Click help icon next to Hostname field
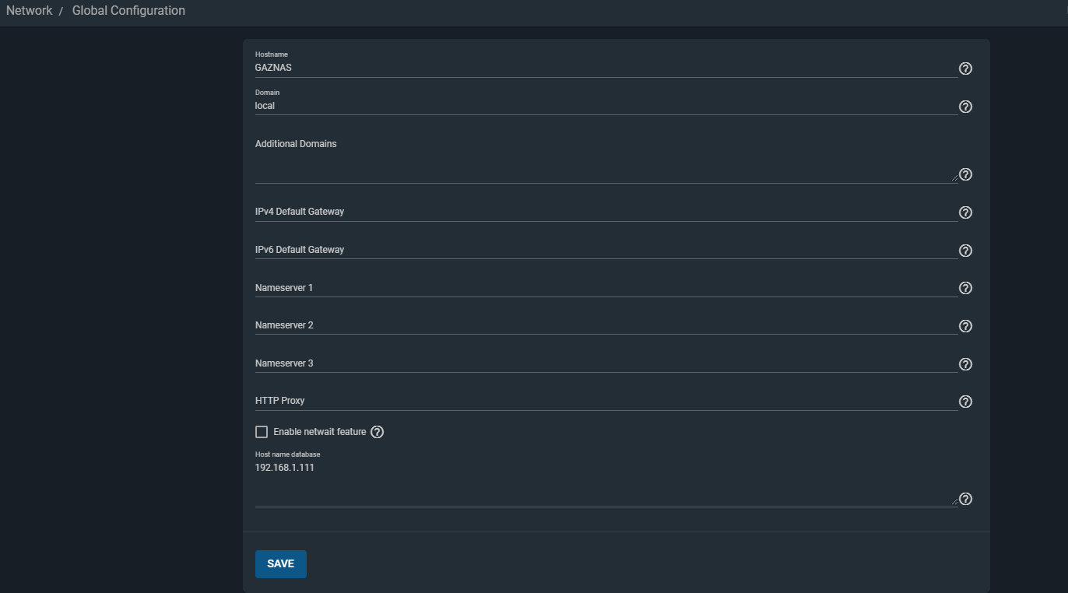 click(965, 68)
